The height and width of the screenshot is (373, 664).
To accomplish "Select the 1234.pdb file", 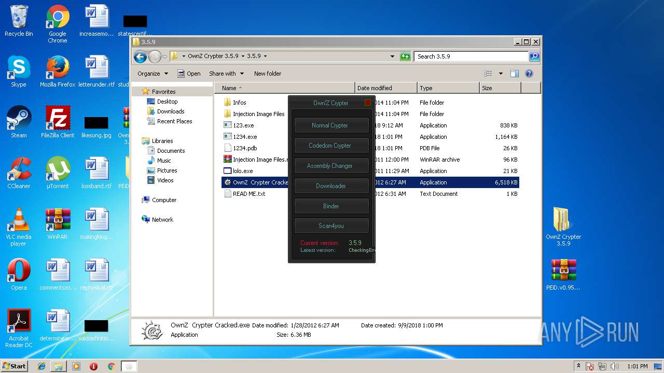I will [x=245, y=148].
